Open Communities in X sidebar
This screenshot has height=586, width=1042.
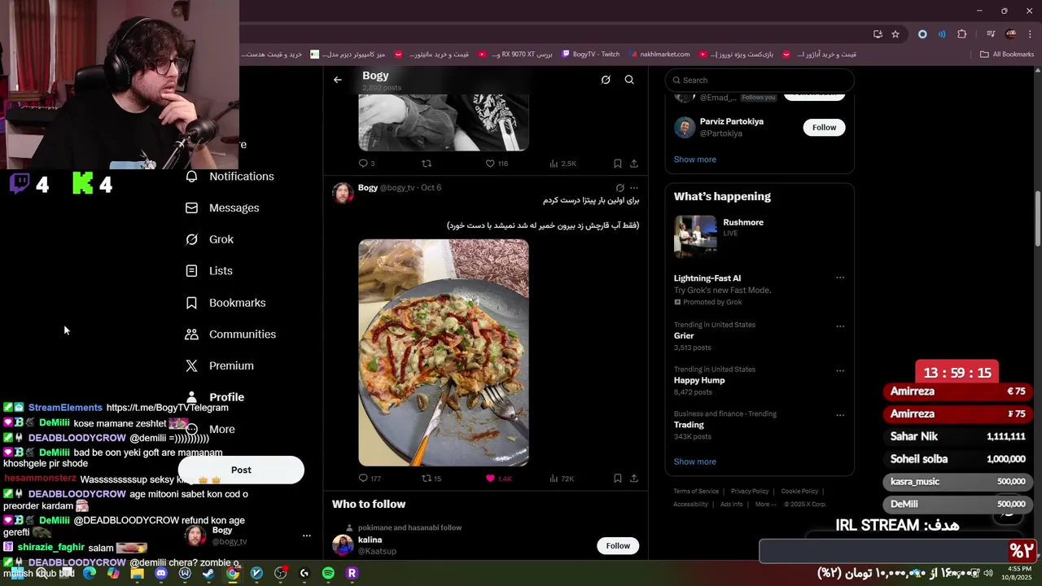point(230,335)
